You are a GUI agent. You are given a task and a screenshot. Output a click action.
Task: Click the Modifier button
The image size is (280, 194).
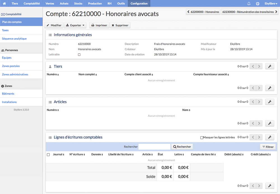[54, 25]
